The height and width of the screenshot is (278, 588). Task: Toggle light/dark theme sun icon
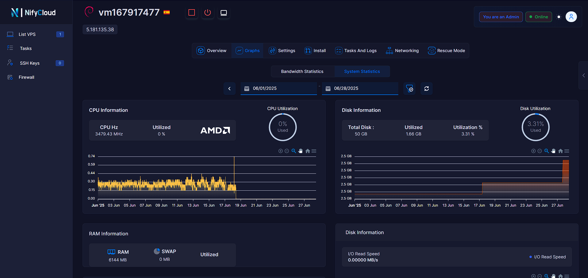click(559, 17)
